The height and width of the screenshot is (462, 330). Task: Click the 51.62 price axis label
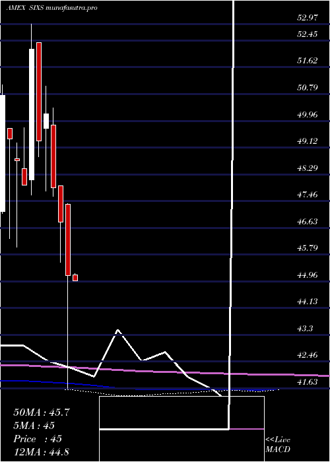(x=308, y=61)
